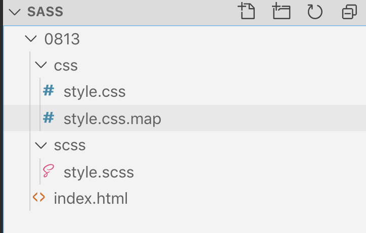
Task: Open the style.scss file
Action: tap(99, 172)
